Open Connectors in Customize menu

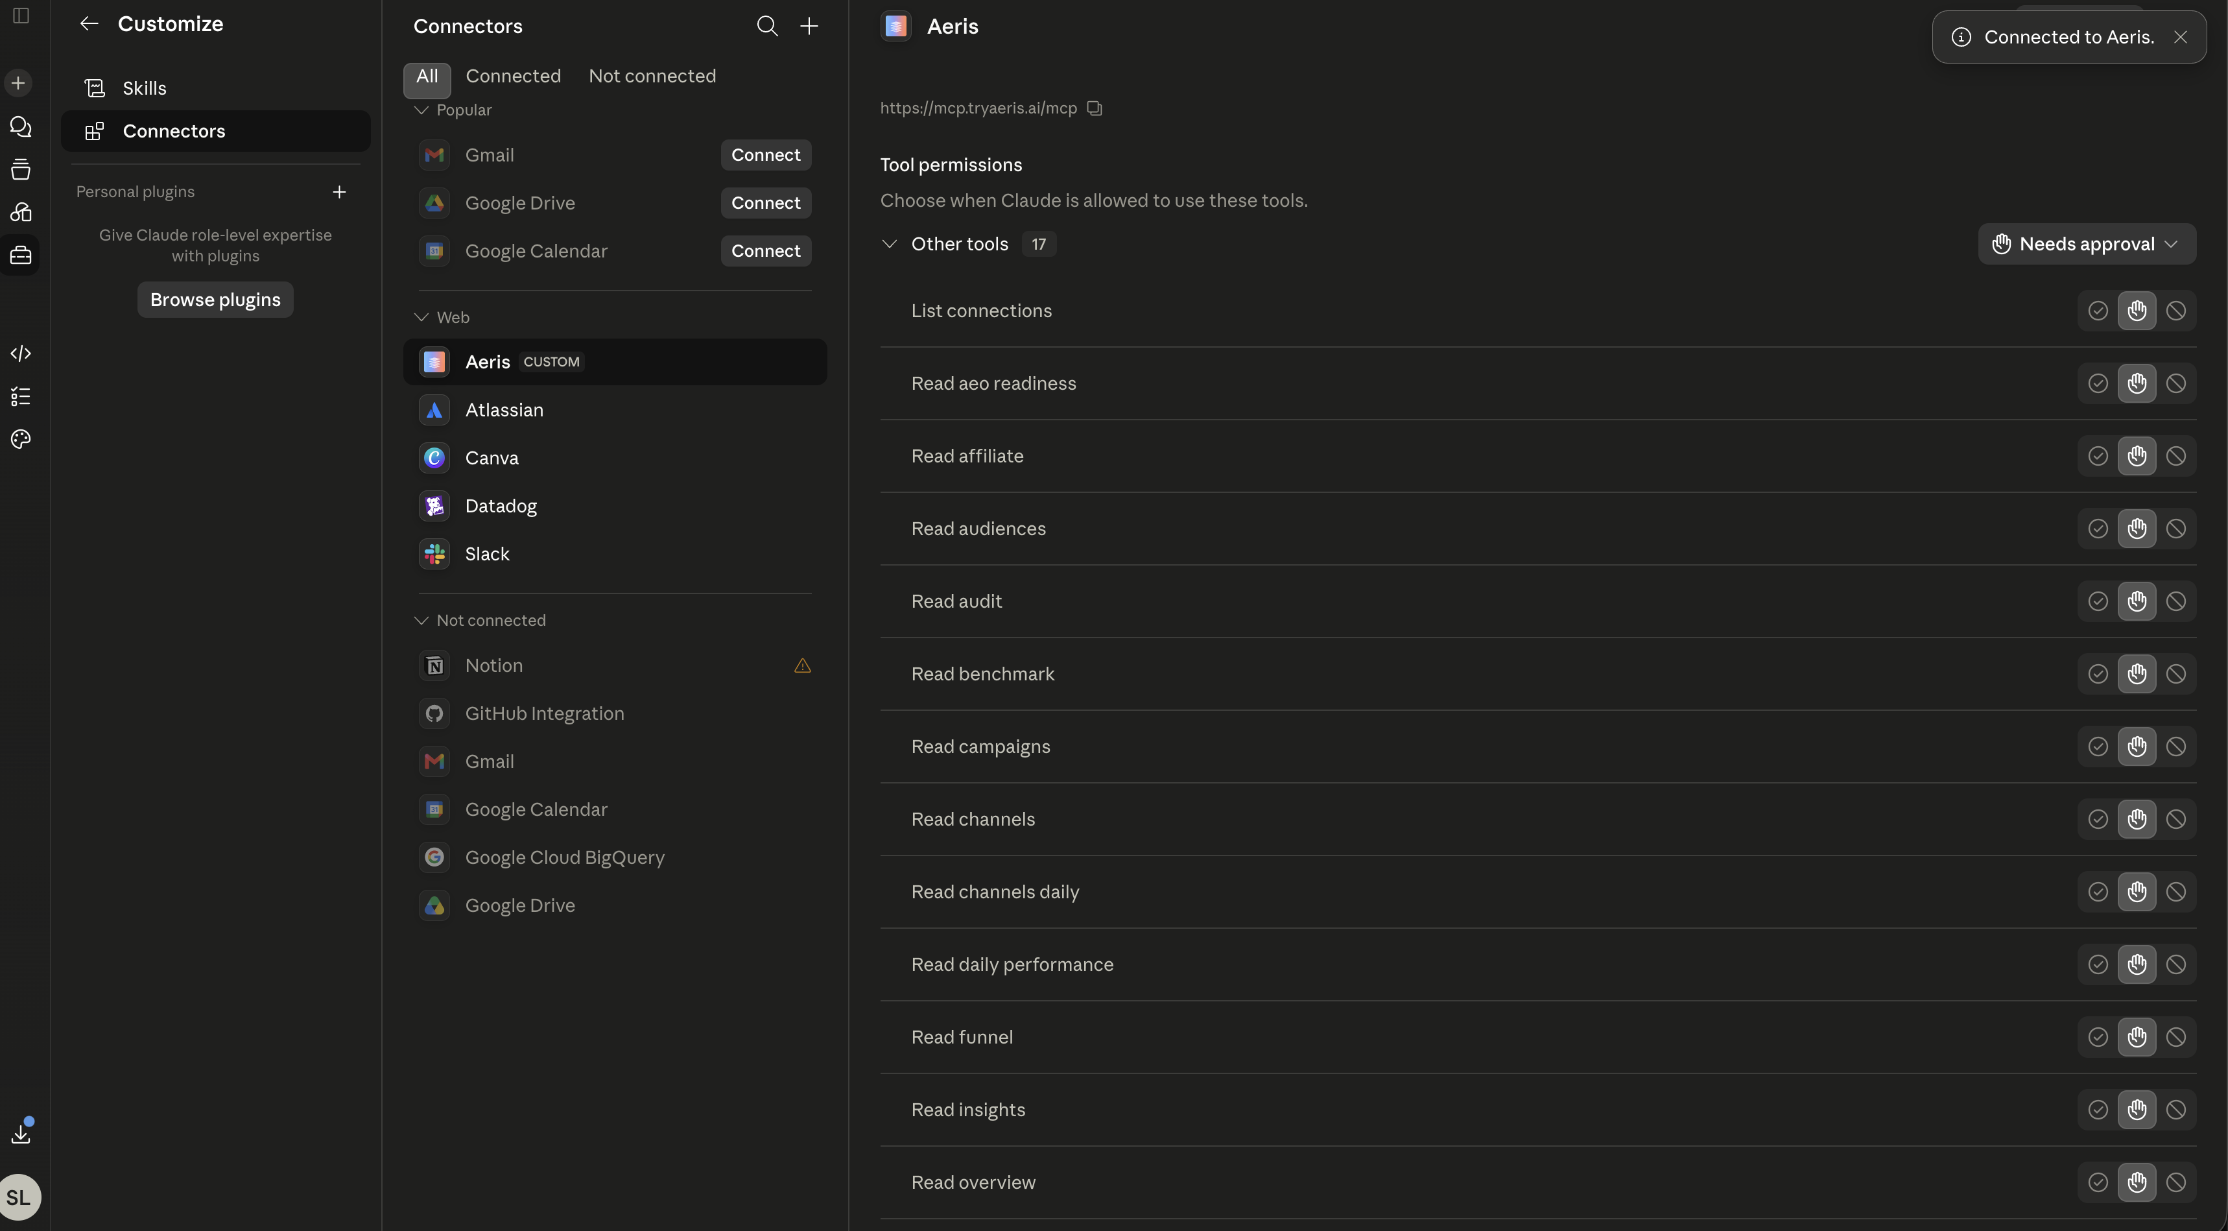[216, 132]
